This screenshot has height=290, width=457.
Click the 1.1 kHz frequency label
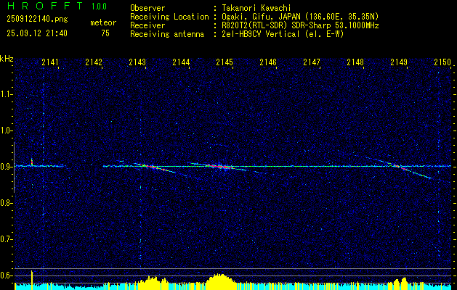click(7, 94)
